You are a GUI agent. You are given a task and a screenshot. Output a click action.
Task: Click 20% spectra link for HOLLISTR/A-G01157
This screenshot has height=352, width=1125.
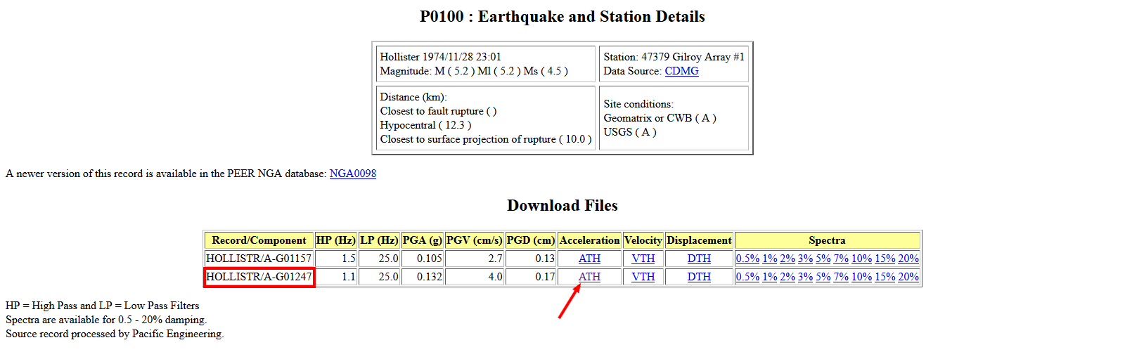908,259
